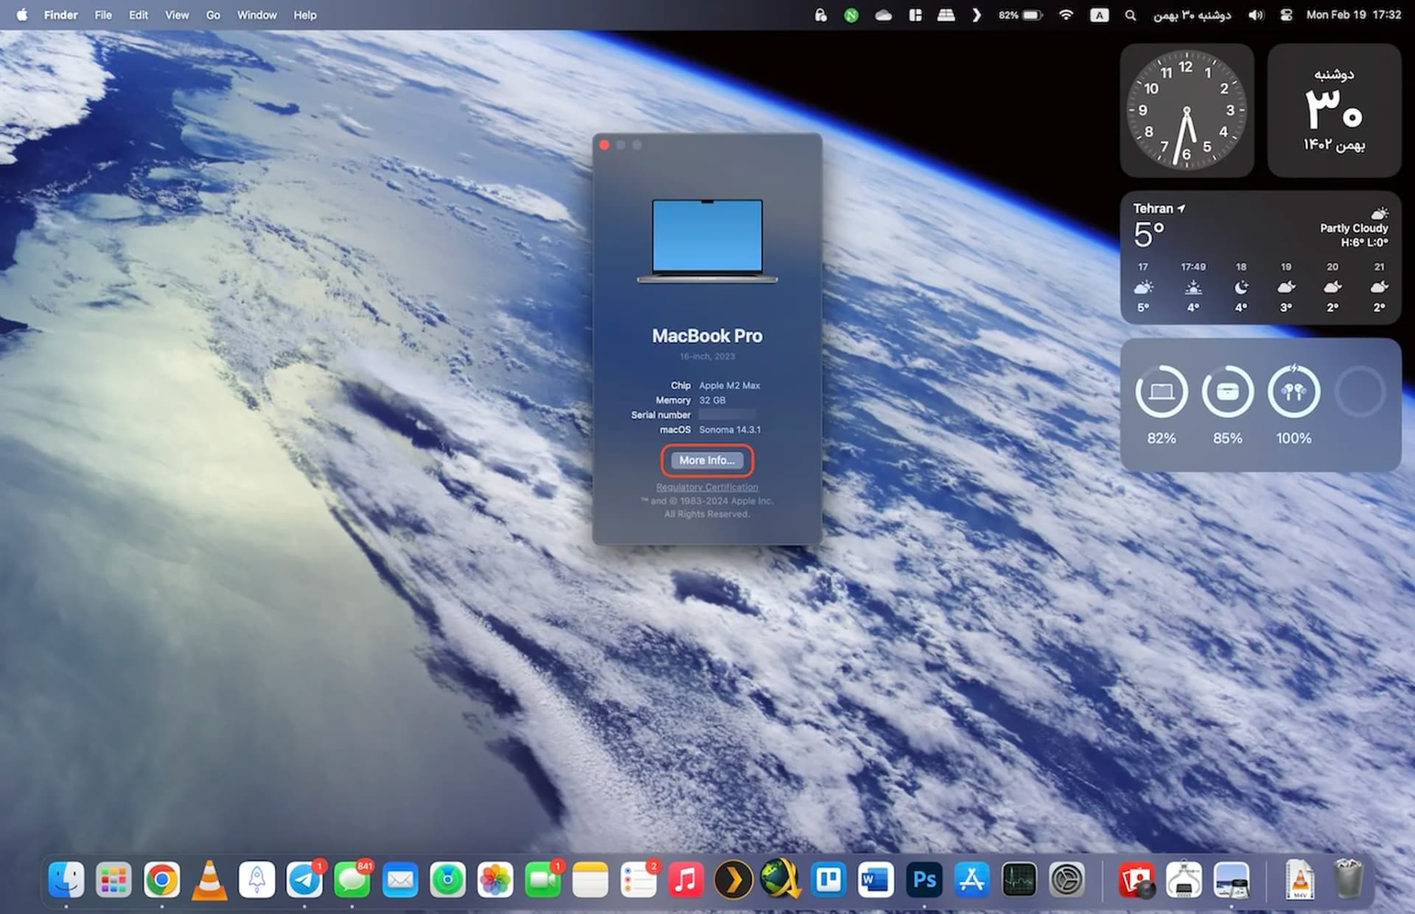Open Google Chrome from the Dock
Viewport: 1415px width, 914px height.
161,879
